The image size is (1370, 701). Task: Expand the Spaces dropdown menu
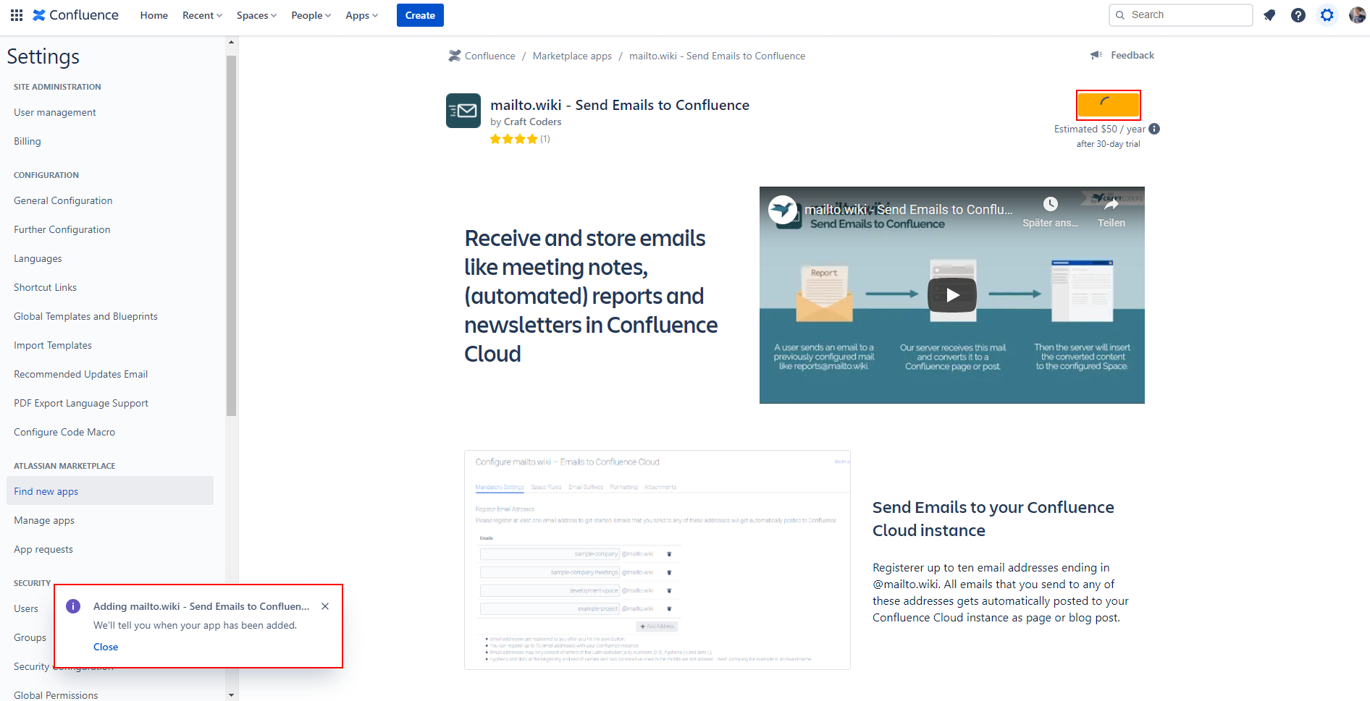tap(256, 15)
